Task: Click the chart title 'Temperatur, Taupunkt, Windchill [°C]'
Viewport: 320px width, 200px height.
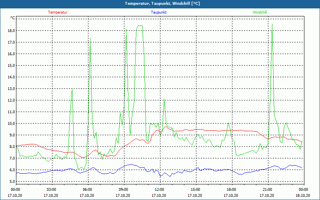Action: [162, 4]
